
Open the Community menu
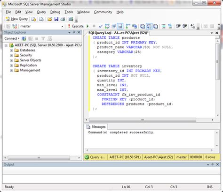tap(103, 12)
